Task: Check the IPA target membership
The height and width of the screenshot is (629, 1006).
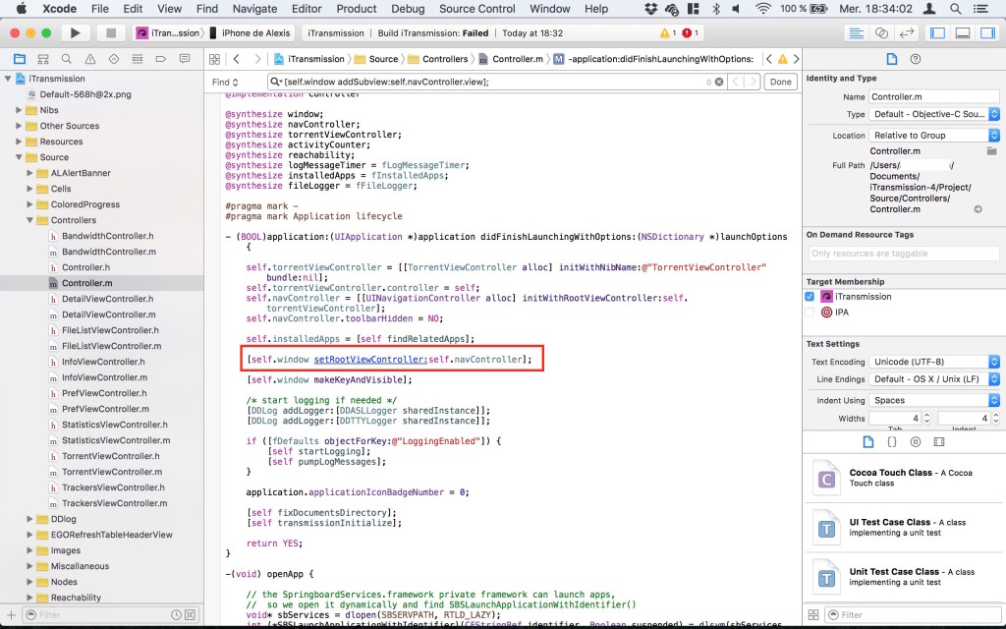Action: (x=810, y=313)
